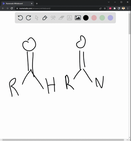This screenshot has height=141, width=131.
Task: Insert an image onto the whiteboard
Action: [x=78, y=18]
